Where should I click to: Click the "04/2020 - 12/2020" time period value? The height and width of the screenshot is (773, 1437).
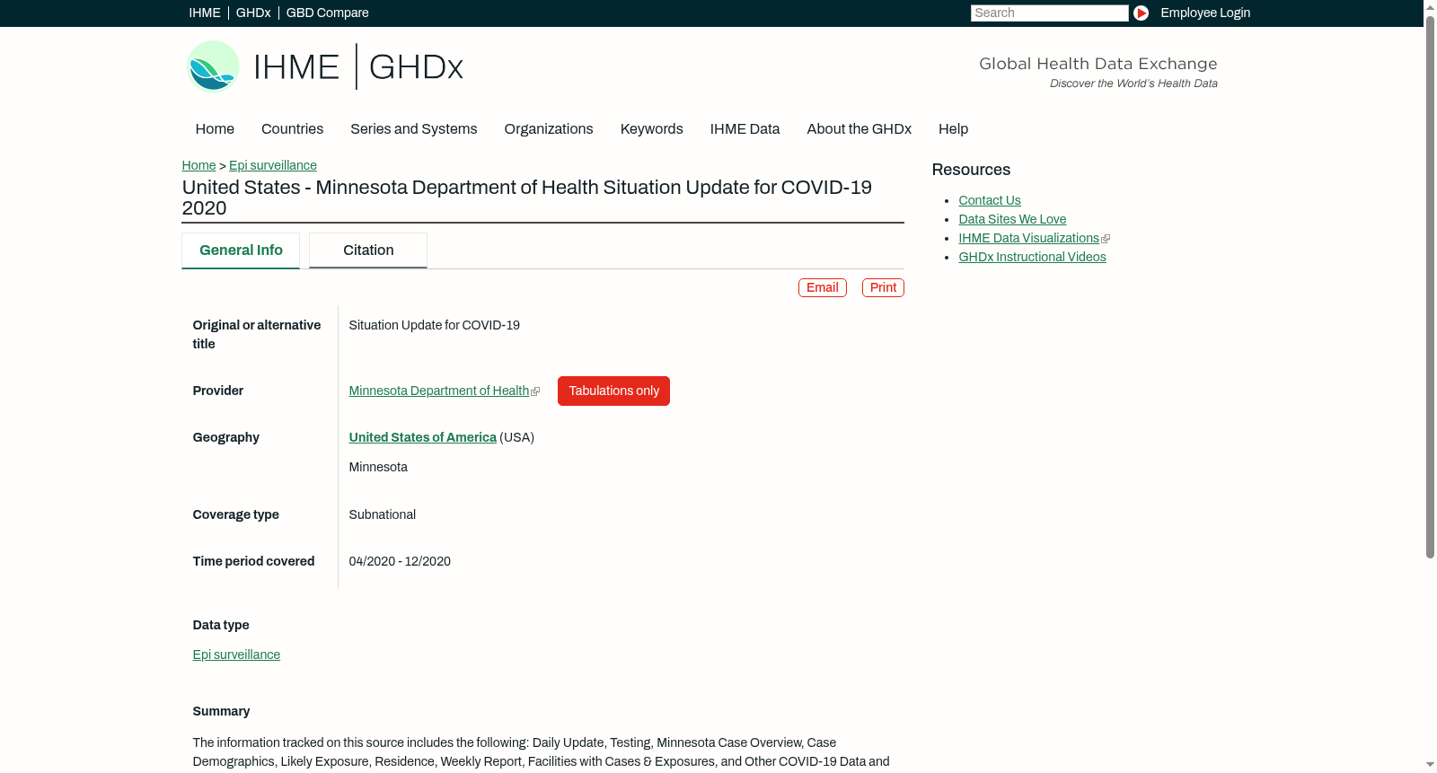click(x=400, y=561)
